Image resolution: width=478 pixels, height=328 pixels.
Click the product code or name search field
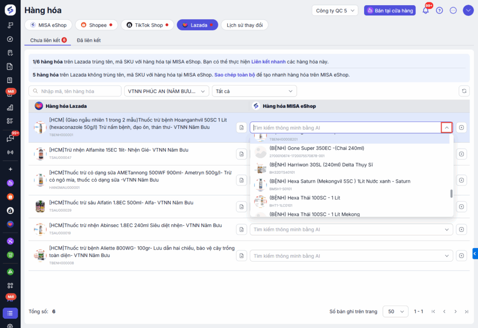coord(75,91)
